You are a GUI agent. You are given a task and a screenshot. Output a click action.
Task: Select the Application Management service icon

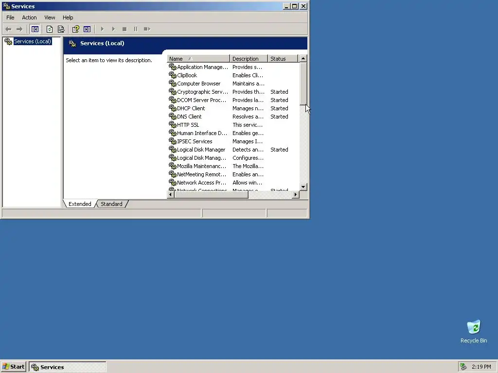173,67
